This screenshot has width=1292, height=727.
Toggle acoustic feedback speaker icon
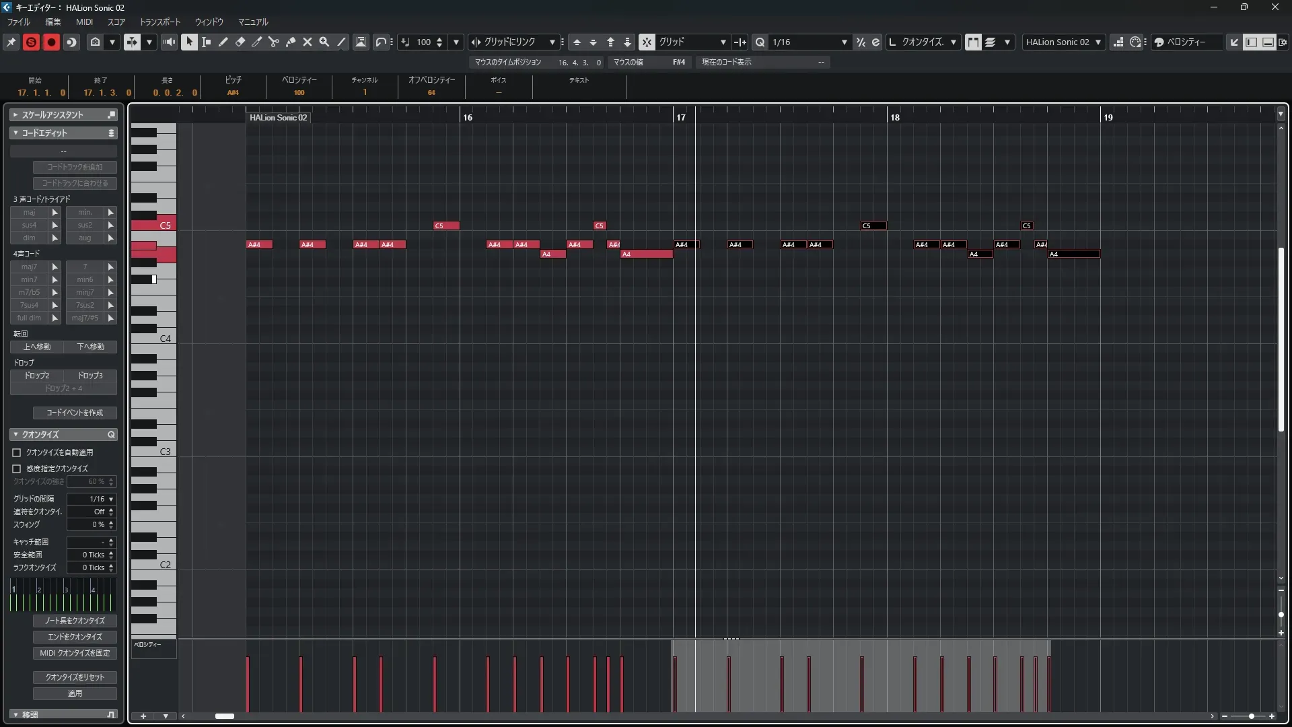(x=169, y=42)
